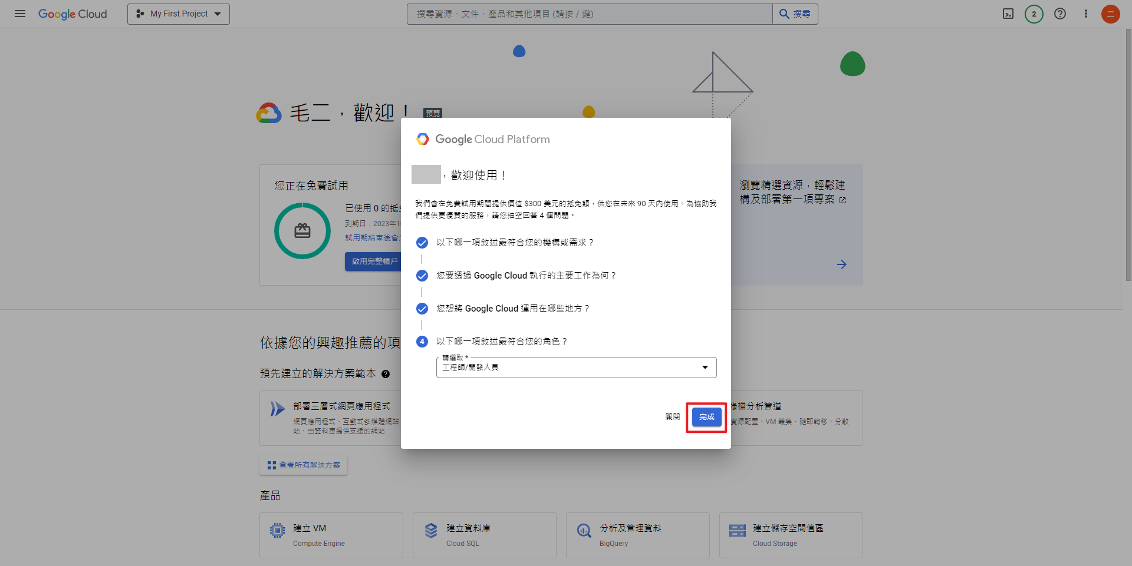Expand the three-dot overflow menu
The image size is (1132, 566).
point(1085,14)
